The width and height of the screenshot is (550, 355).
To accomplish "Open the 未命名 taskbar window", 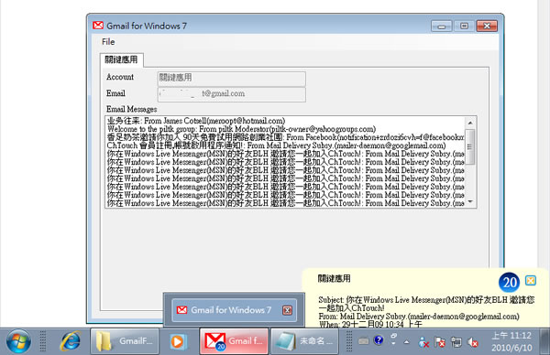I will coord(304,341).
